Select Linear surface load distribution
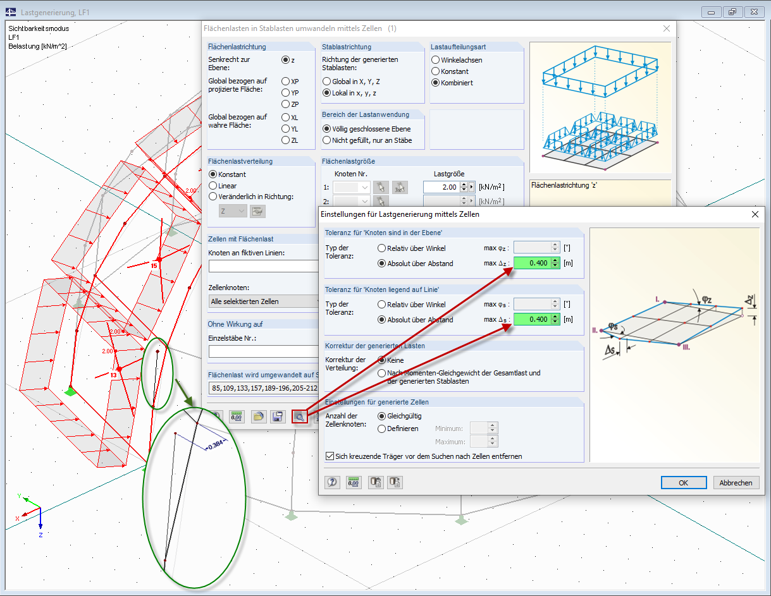Viewport: 771px width, 596px height. pyautogui.click(x=213, y=186)
